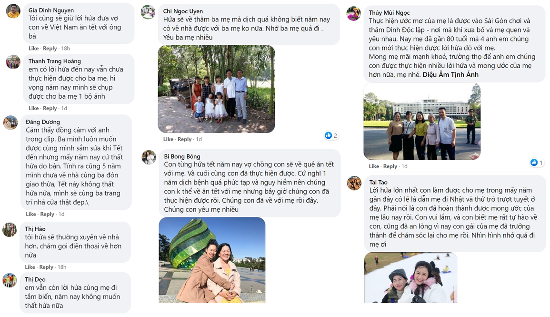Open Bi Bong Bóng's profile avatar
550x317 pixels.
click(x=149, y=157)
